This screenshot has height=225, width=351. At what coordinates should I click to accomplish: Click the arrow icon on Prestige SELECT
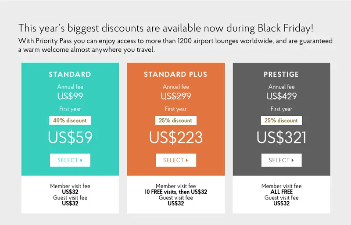click(x=293, y=160)
